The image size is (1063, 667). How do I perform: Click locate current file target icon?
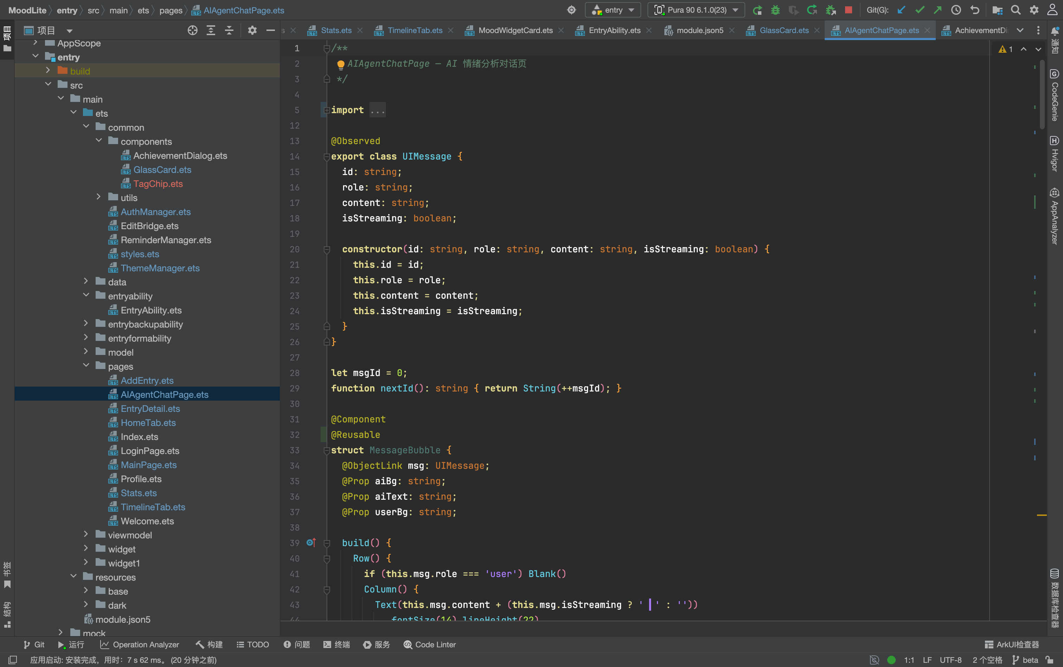pyautogui.click(x=192, y=30)
